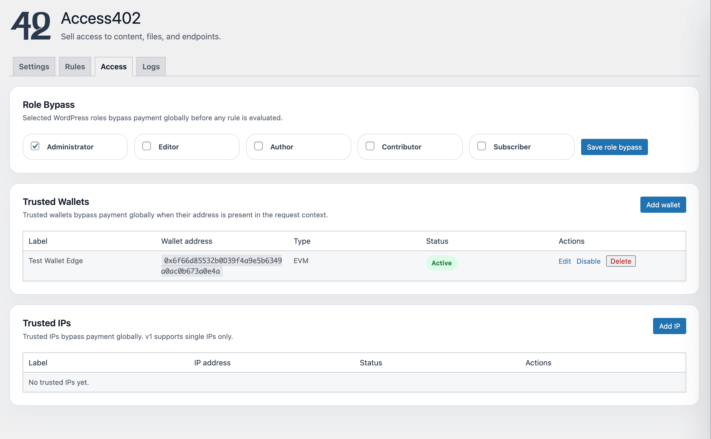Image resolution: width=711 pixels, height=439 pixels.
Task: Click the EVM type cell
Action: pos(301,261)
